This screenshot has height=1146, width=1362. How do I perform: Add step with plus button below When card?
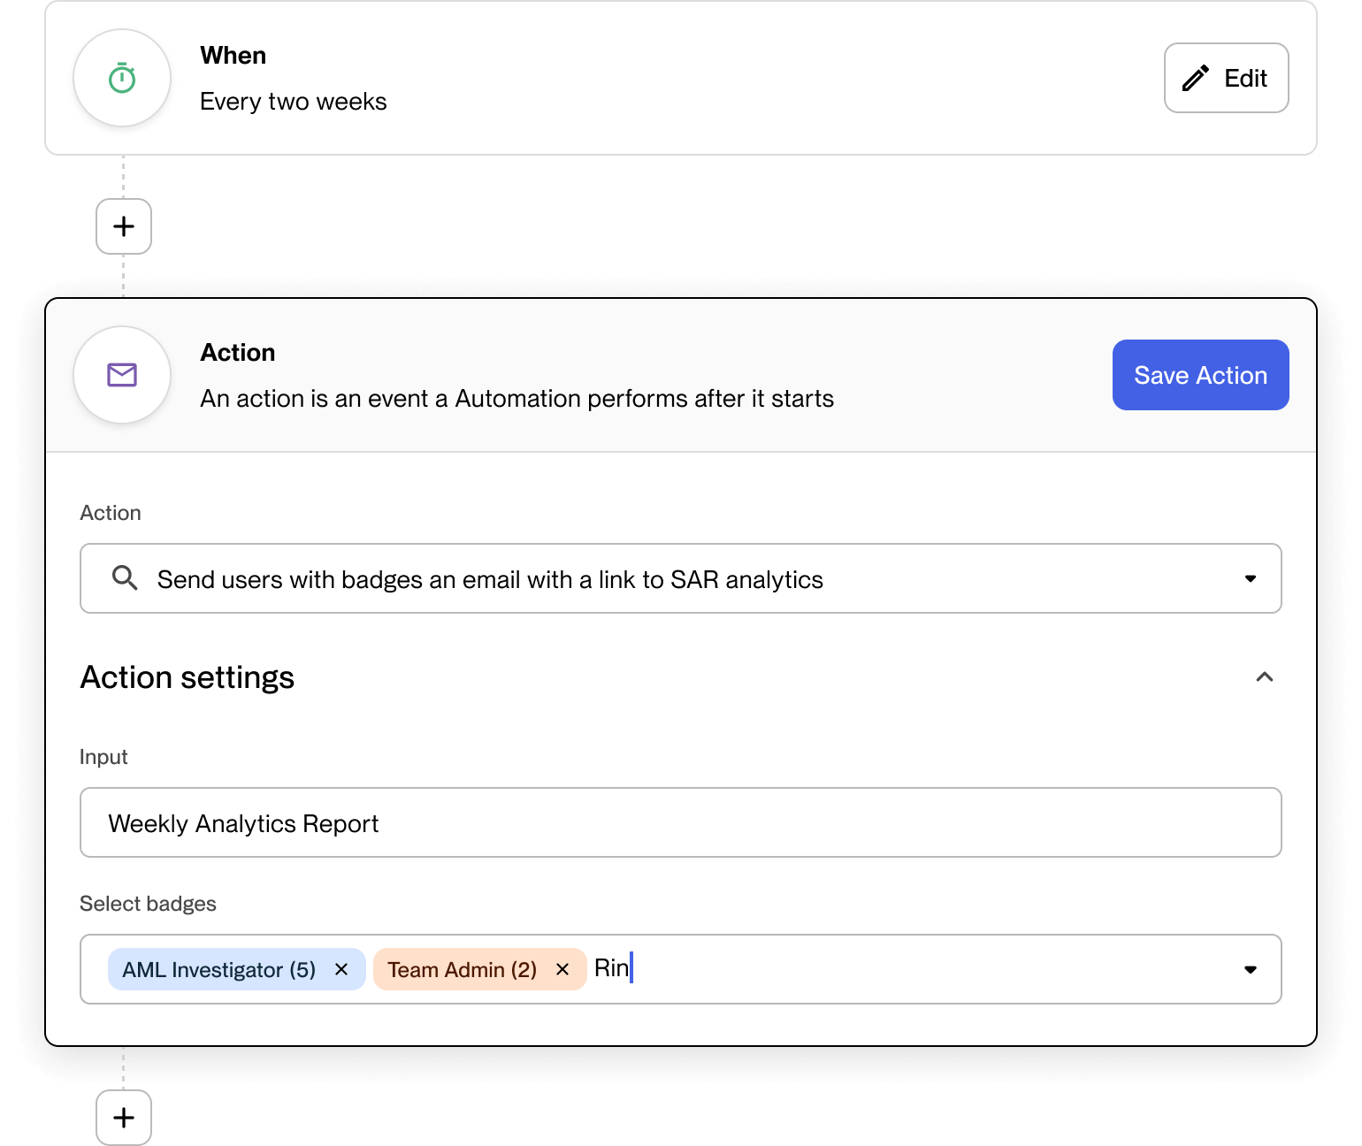click(124, 226)
